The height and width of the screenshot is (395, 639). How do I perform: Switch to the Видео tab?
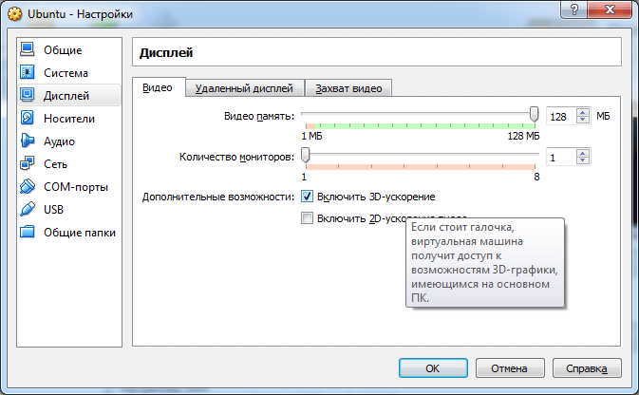[158, 87]
